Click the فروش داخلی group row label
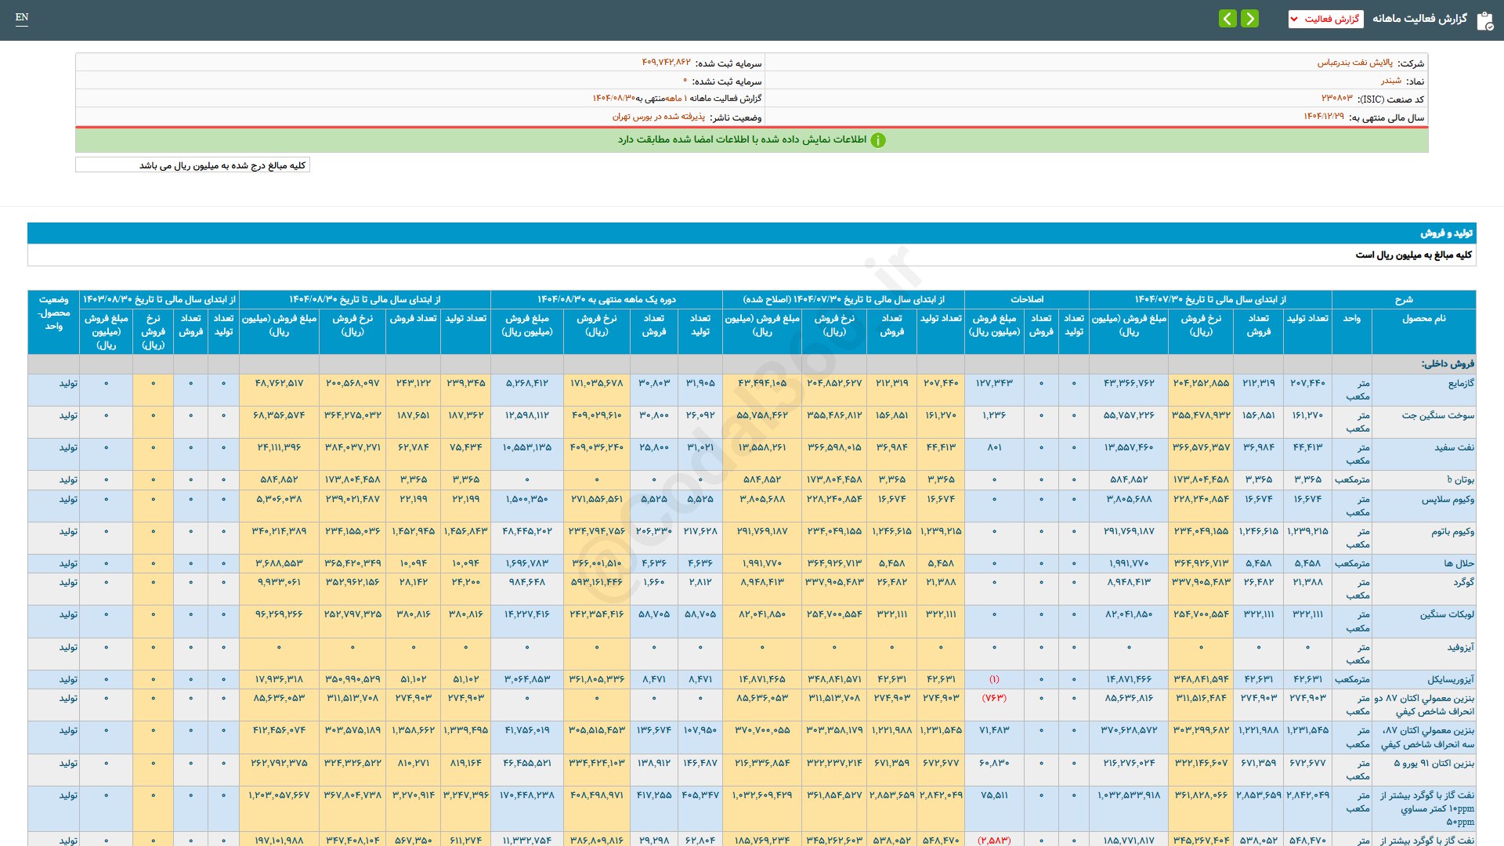The image size is (1504, 846). coord(1448,364)
